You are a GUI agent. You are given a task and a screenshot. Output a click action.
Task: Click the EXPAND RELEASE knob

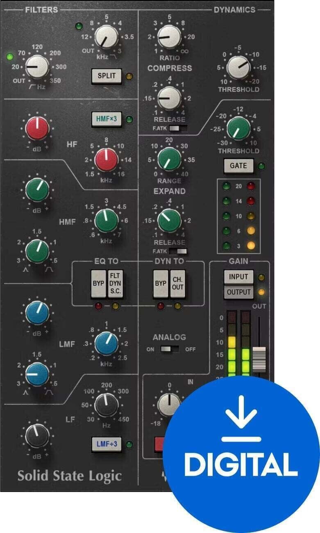169,221
